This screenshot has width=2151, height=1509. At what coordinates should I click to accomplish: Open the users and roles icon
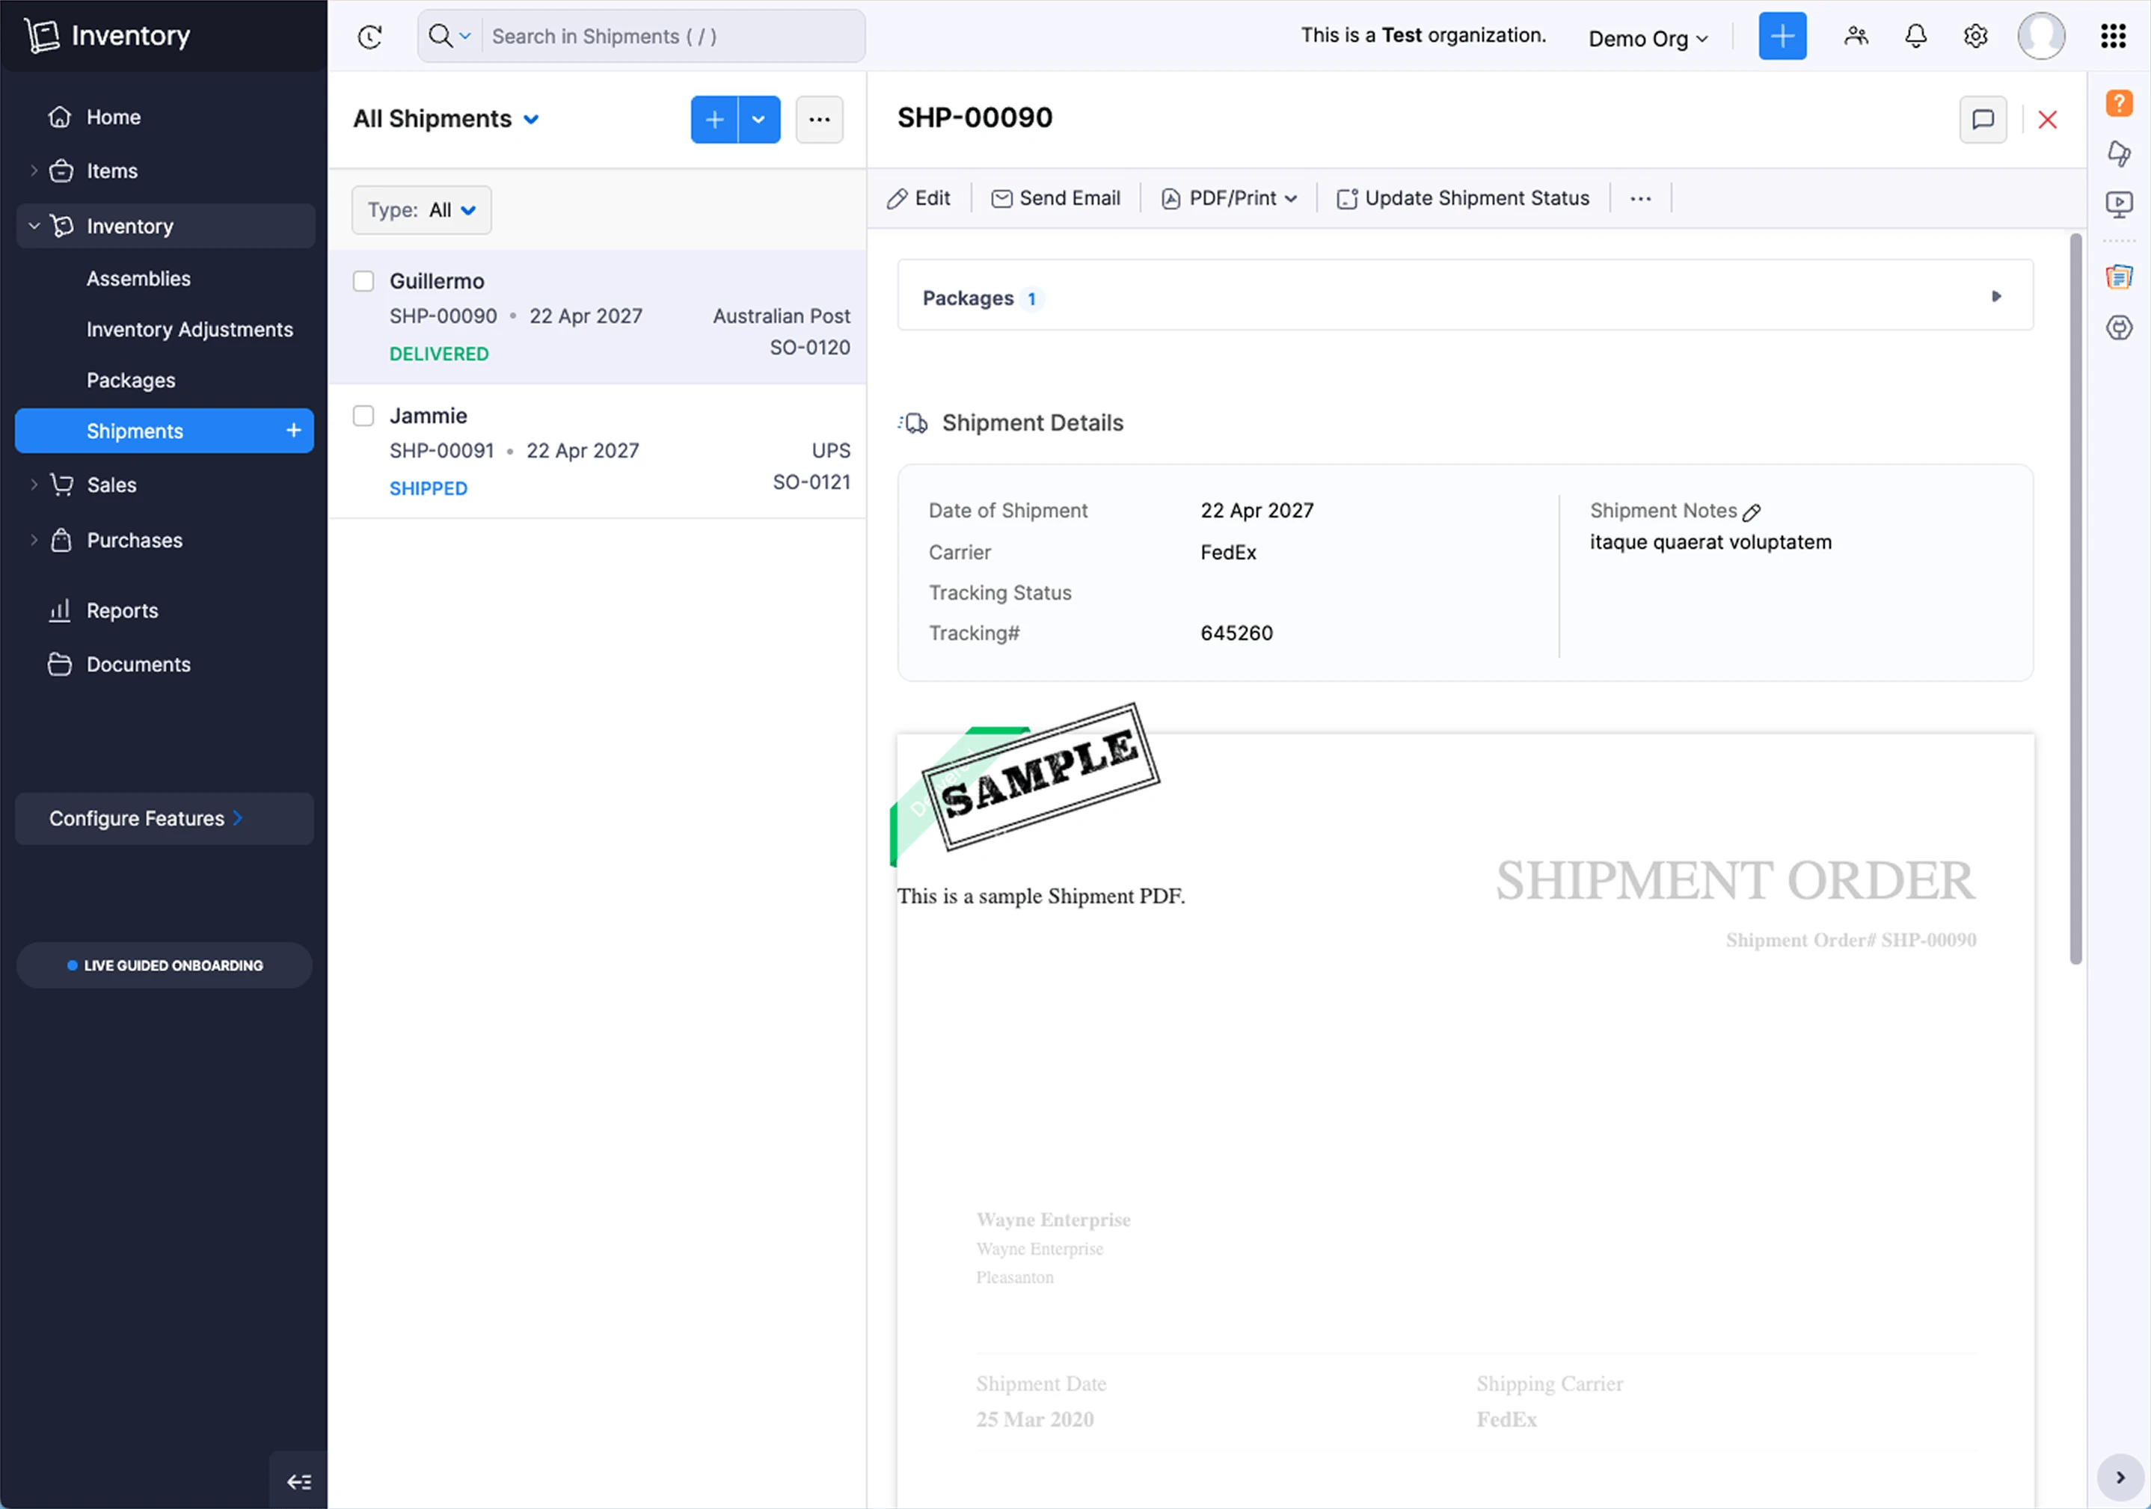[1855, 37]
